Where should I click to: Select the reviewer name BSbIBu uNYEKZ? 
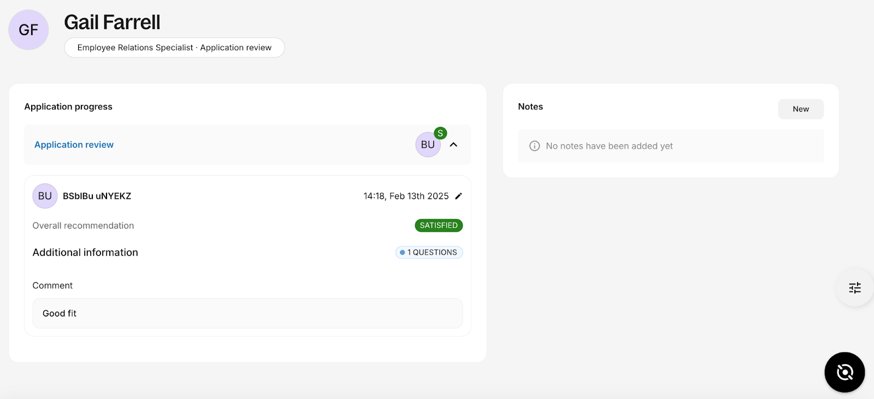click(97, 196)
